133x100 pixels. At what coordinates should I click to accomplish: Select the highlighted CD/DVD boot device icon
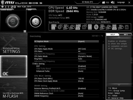click(96, 27)
